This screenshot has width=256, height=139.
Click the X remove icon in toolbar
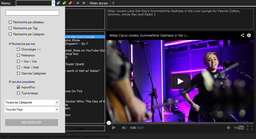(x=84, y=3)
